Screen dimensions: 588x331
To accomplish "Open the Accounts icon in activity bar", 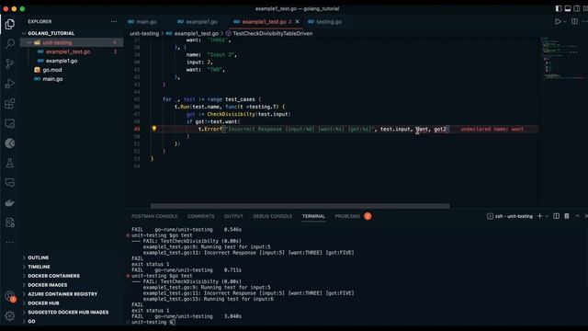I will click(10, 296).
